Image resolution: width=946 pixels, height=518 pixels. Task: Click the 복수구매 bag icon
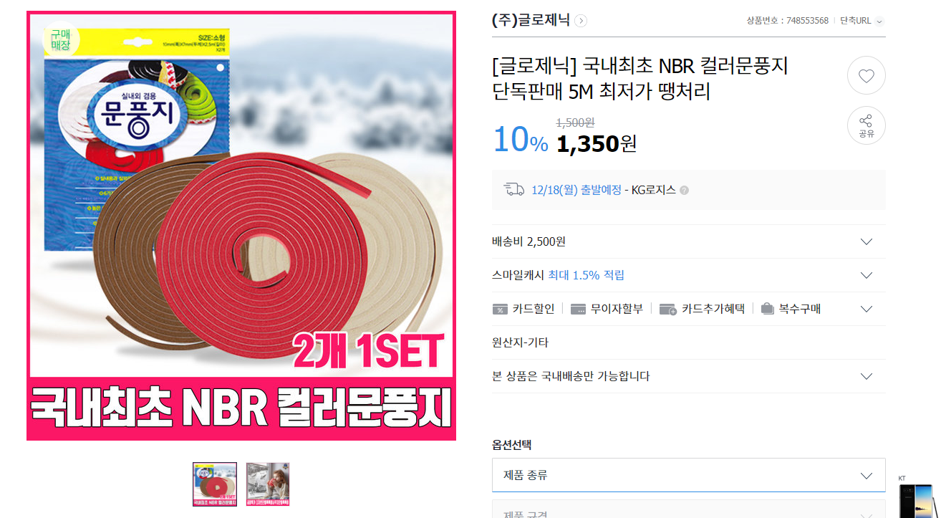[767, 309]
